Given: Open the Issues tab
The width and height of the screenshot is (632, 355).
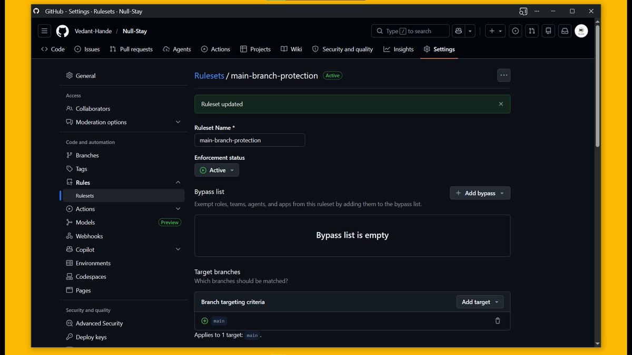Looking at the screenshot, I should pos(87,49).
